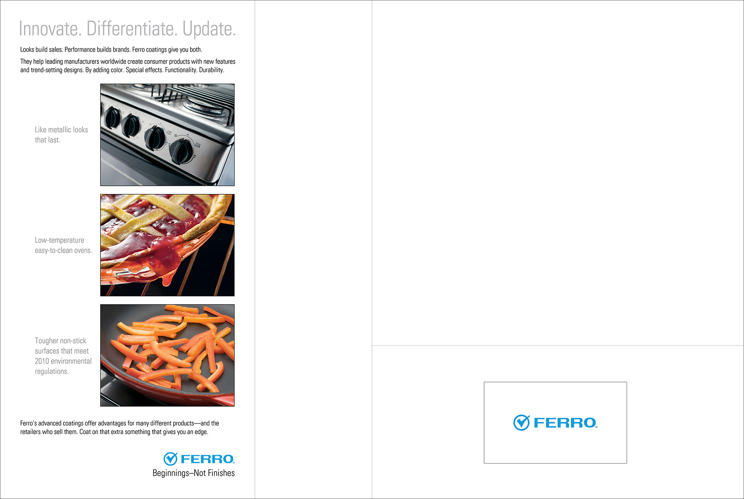Click the "Beginnings–Not Finishes" tagline
The width and height of the screenshot is (744, 499).
coord(193,473)
